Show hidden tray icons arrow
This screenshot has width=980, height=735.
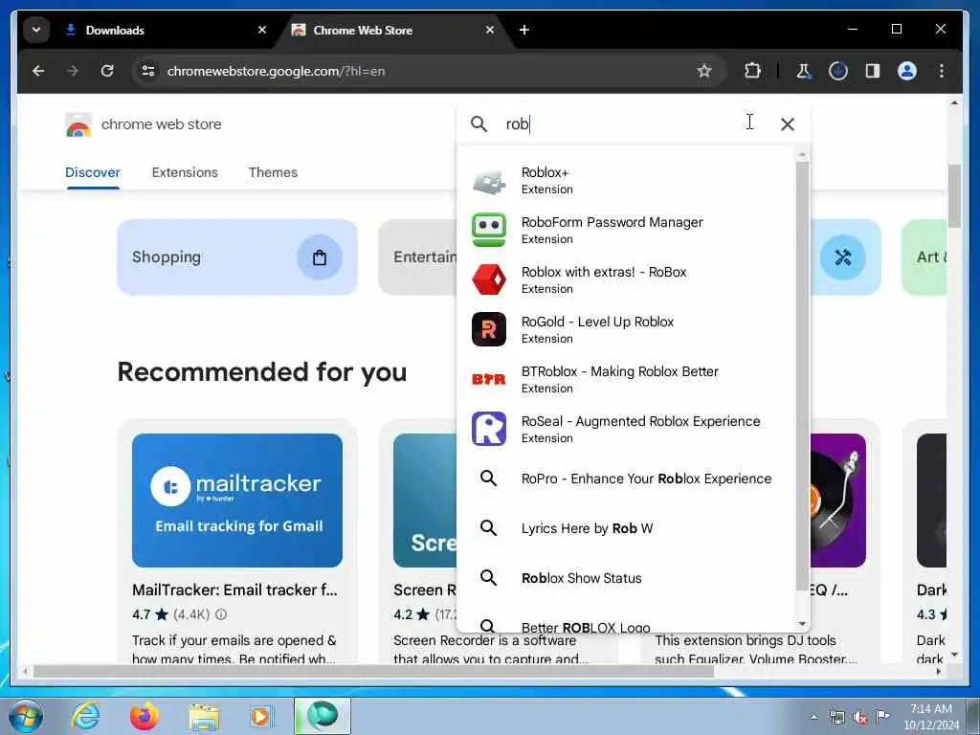click(x=813, y=717)
